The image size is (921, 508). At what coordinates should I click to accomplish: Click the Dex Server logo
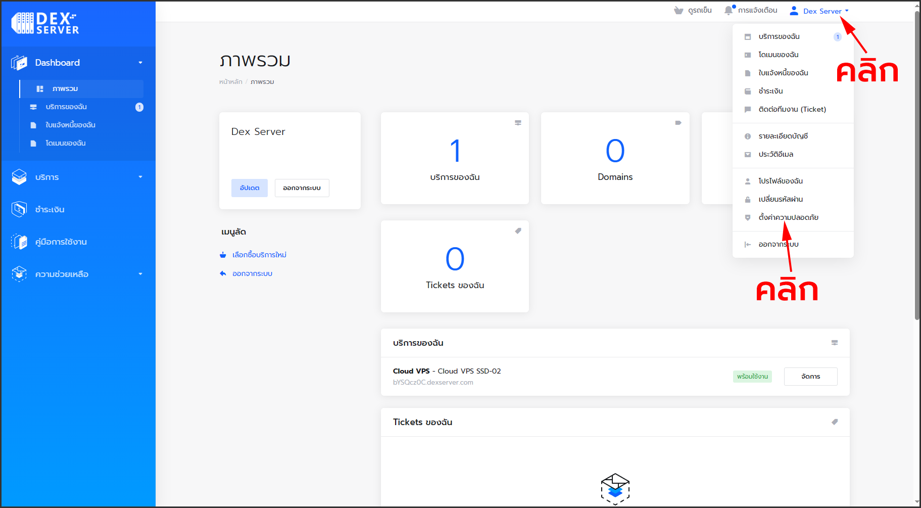pyautogui.click(x=45, y=23)
